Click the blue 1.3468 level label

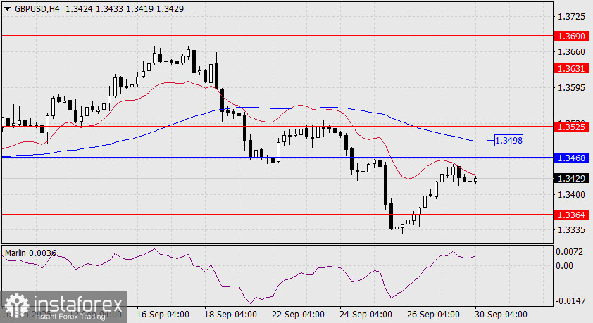571,158
